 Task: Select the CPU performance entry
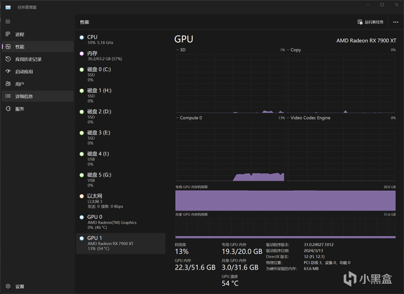[121, 40]
